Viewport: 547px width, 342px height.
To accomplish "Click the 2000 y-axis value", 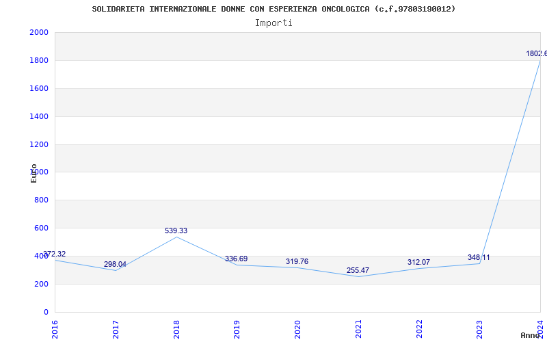I will tap(39, 32).
